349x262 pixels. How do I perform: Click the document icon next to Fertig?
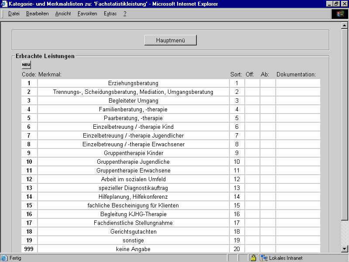[x=3, y=258]
